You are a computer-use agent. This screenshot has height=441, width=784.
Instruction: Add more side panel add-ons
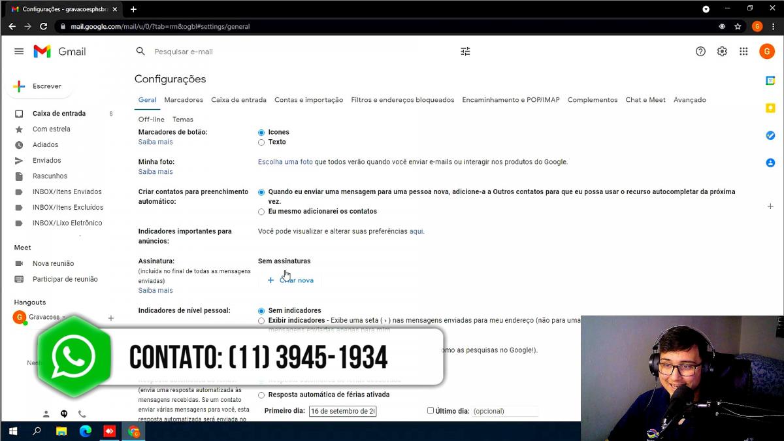tap(770, 206)
